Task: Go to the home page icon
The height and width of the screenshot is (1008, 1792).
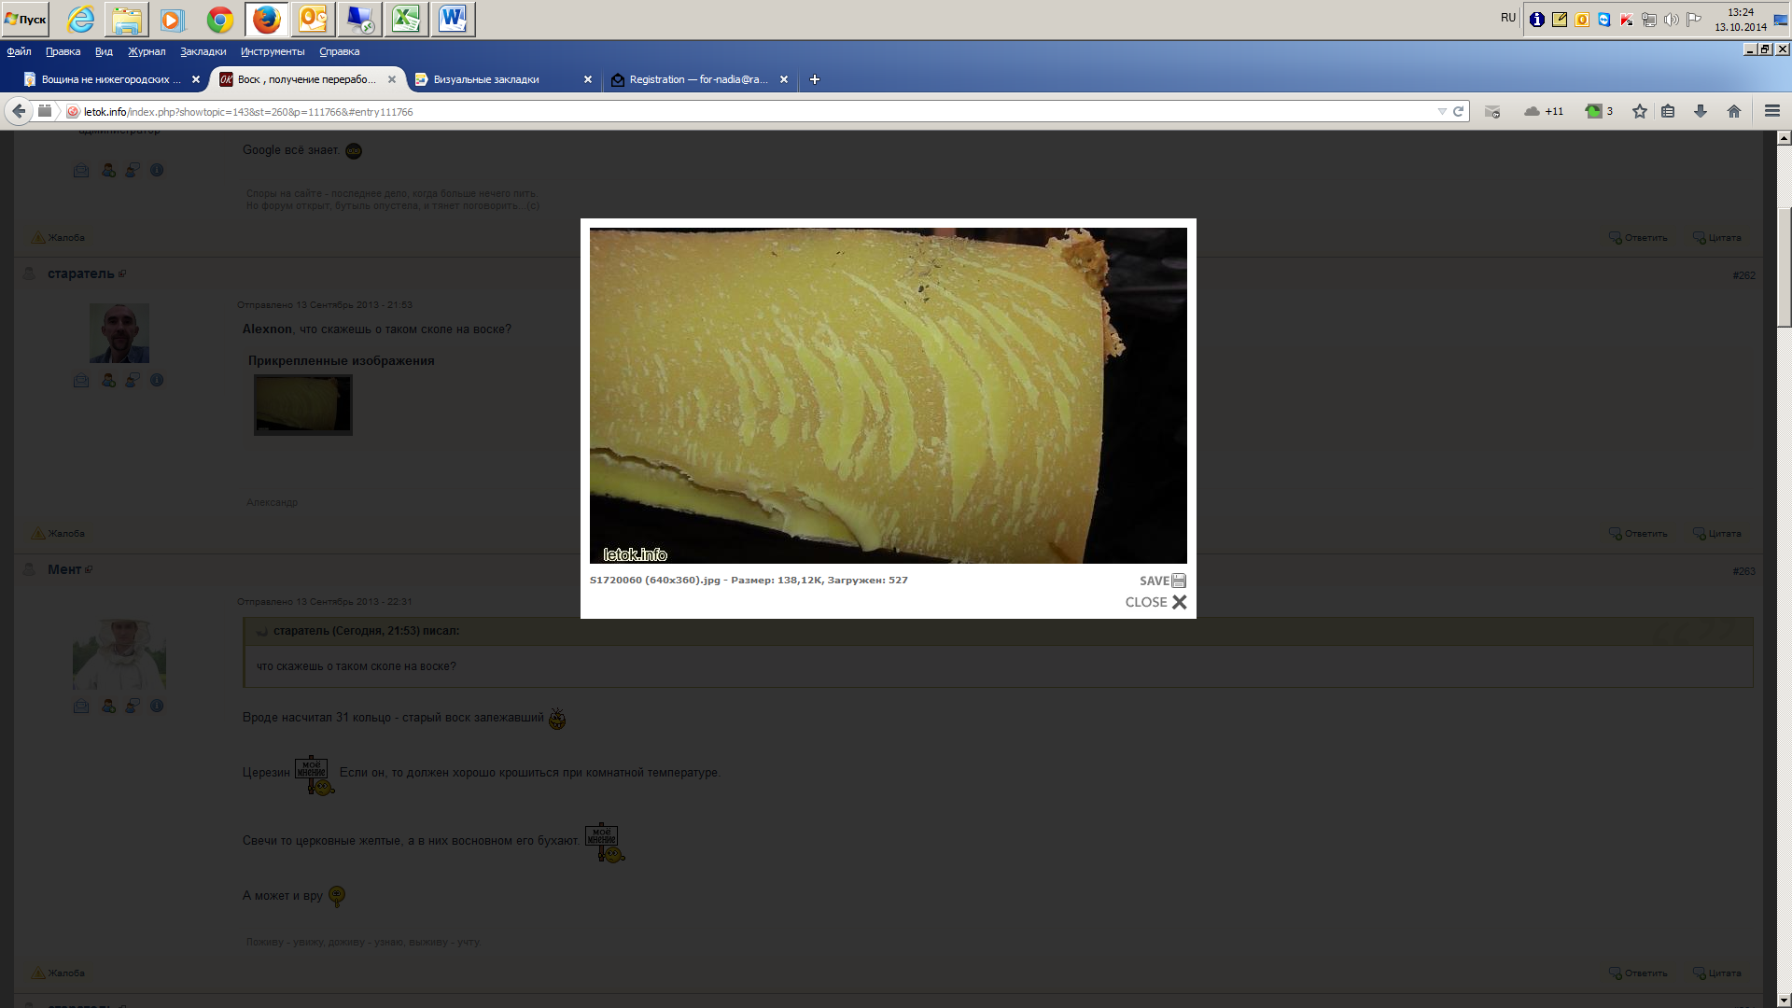Action: tap(1734, 111)
